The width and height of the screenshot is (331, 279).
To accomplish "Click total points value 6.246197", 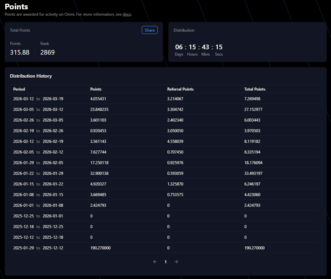I will coord(252,184).
